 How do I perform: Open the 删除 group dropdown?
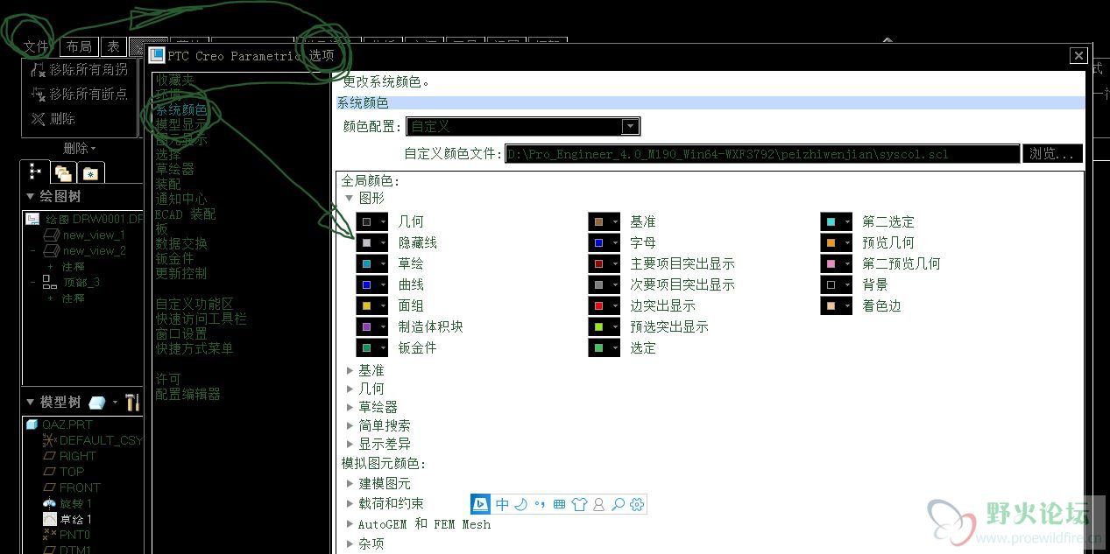(80, 148)
